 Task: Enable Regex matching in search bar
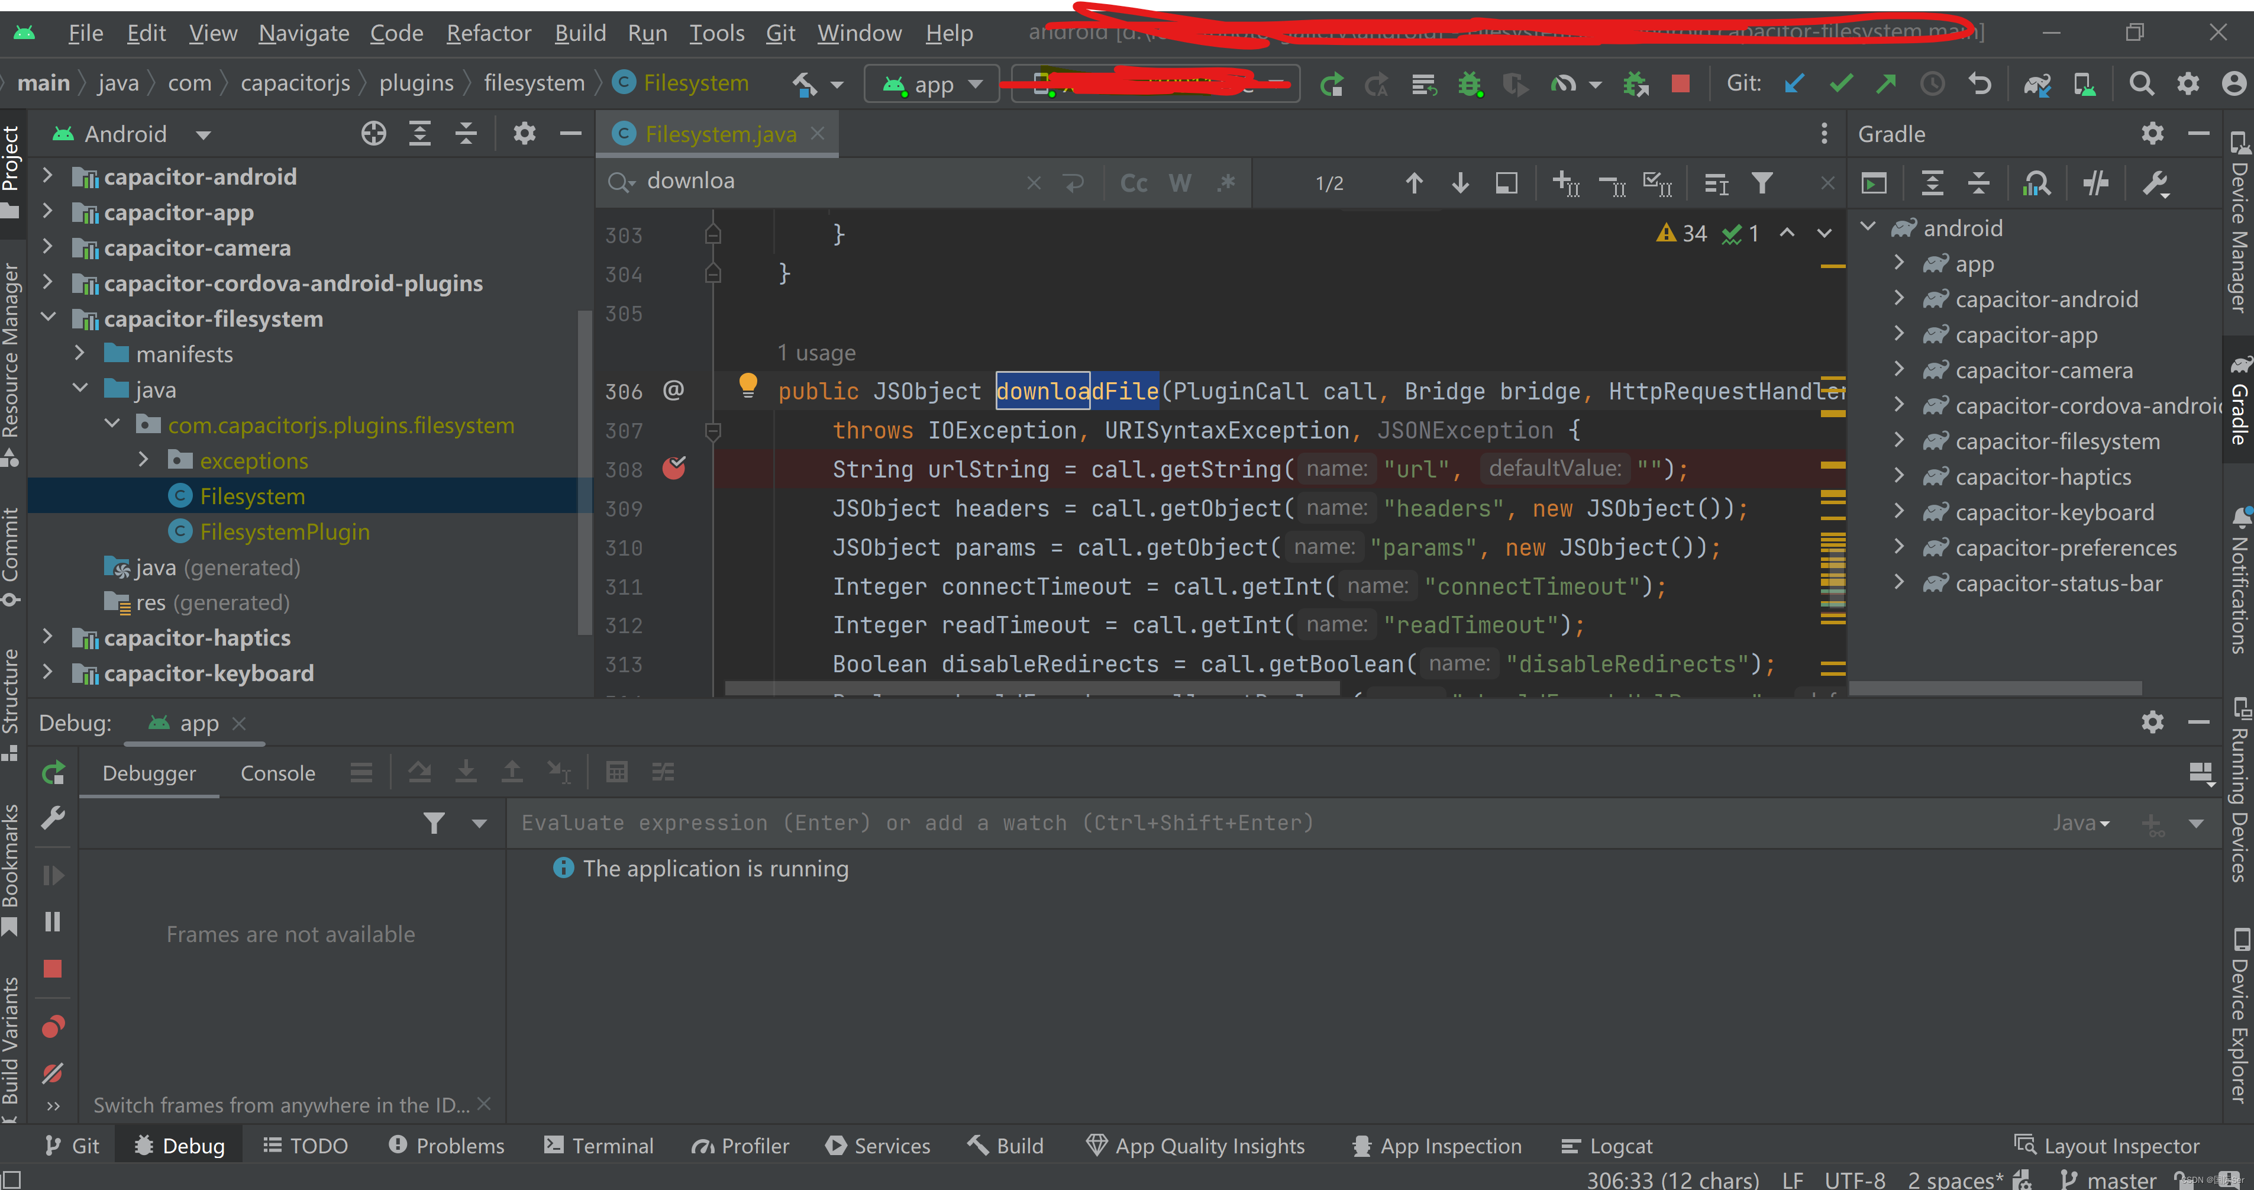[x=1226, y=182]
